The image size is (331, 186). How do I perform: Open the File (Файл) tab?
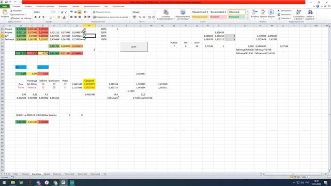(x=5, y=7)
